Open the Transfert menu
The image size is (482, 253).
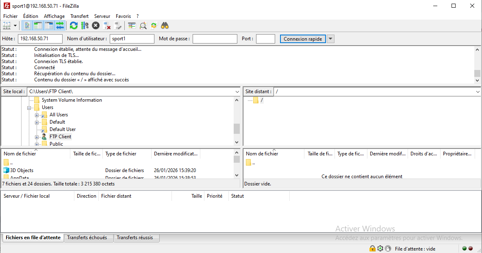pyautogui.click(x=79, y=16)
